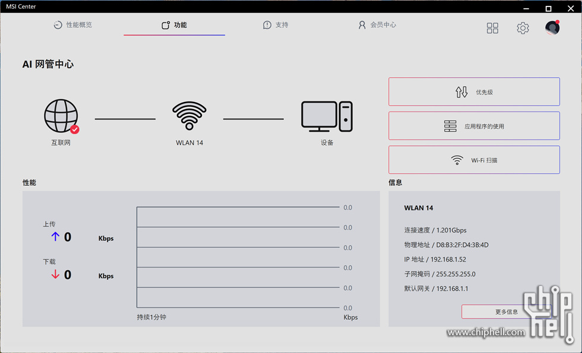
Task: Click the upload speed blue arrow
Action: tap(55, 237)
